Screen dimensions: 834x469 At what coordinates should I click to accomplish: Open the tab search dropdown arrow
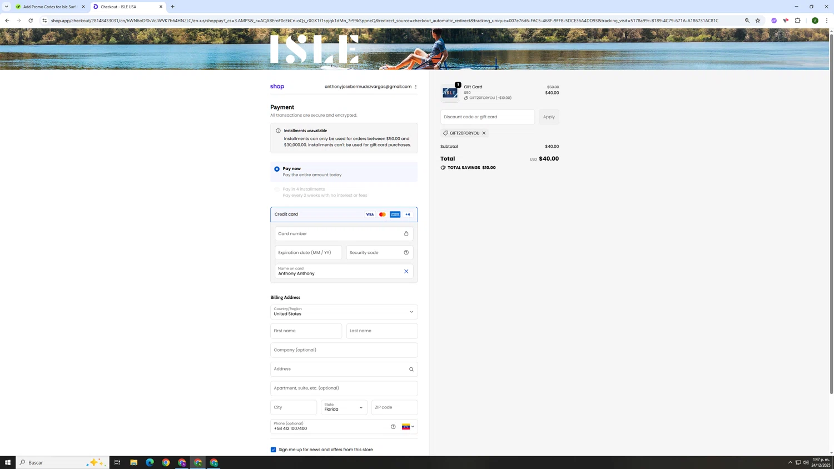[7, 7]
